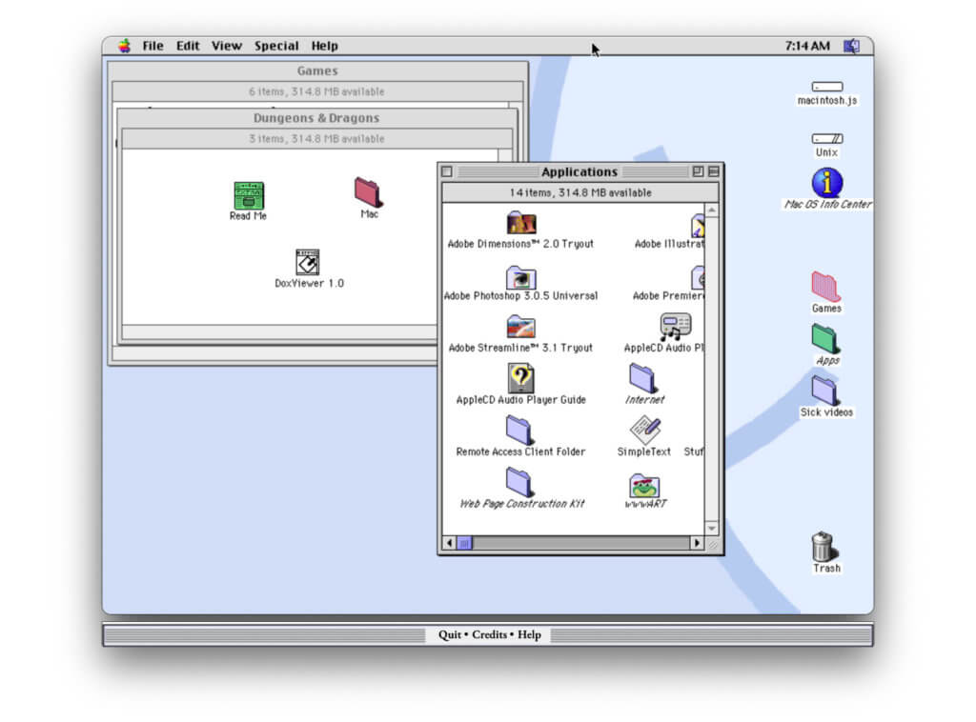Image resolution: width=976 pixels, height=722 pixels.
Task: Click the 7:14 AM menu bar clock
Action: pos(806,46)
